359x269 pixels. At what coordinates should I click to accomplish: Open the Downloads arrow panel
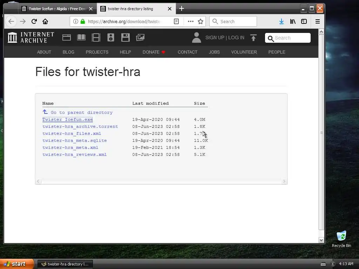click(x=282, y=21)
